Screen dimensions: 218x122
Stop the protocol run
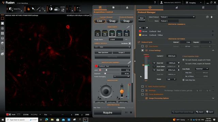[131, 113]
